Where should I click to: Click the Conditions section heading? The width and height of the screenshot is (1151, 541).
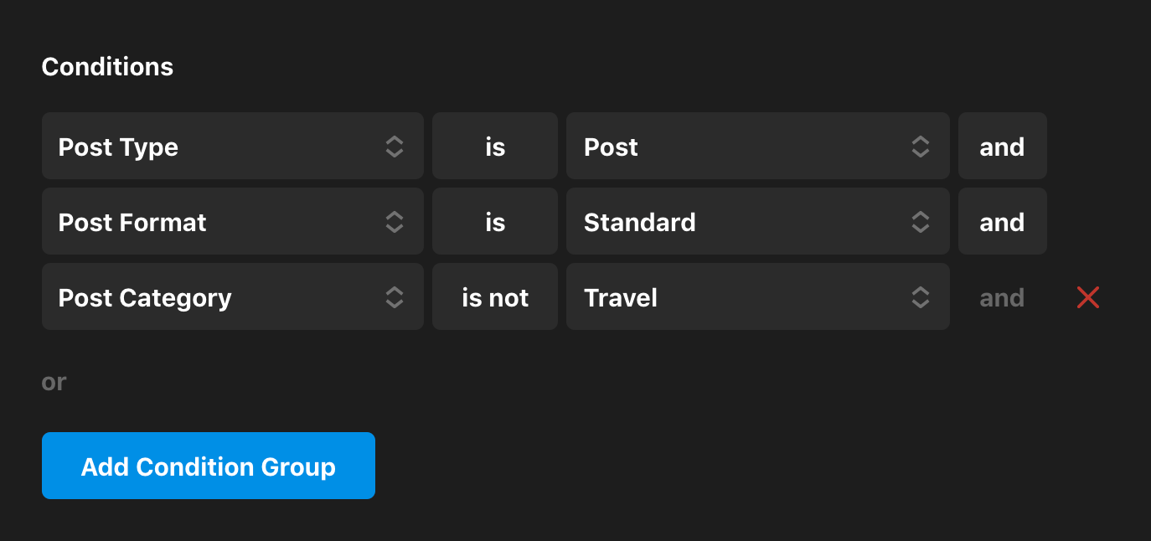(x=107, y=67)
